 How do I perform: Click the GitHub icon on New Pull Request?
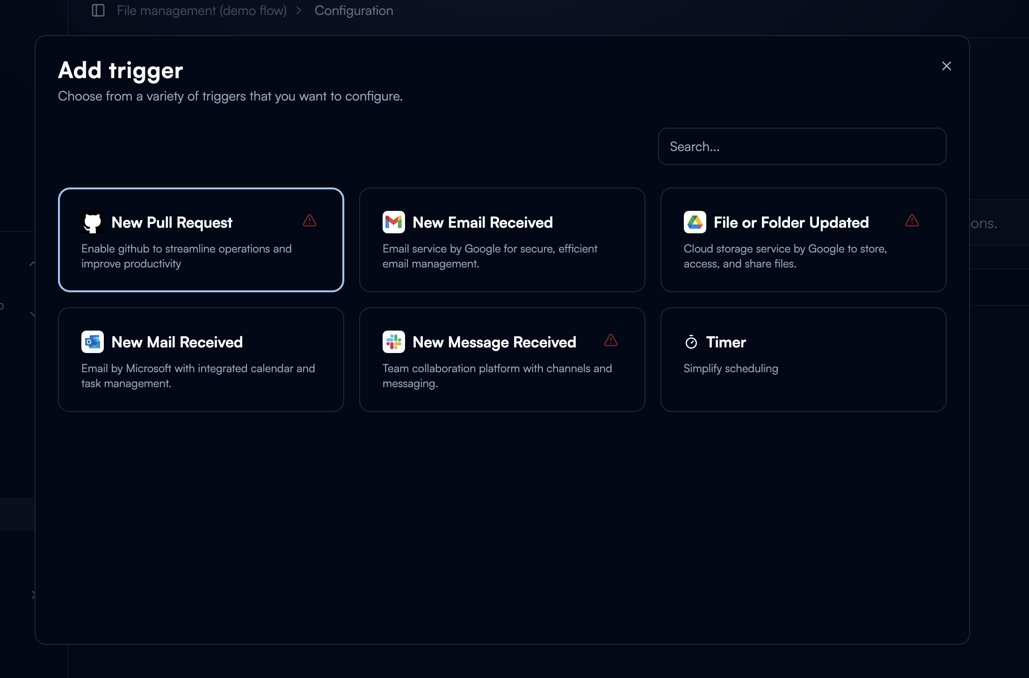click(x=93, y=222)
